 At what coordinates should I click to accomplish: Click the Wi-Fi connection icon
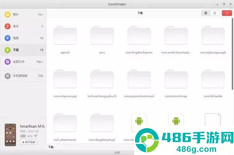click(x=35, y=136)
